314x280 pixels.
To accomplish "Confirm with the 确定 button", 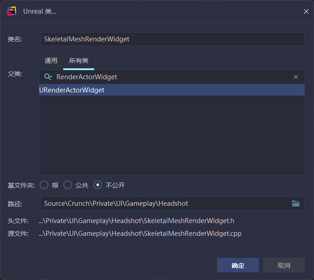I will click(x=238, y=265).
